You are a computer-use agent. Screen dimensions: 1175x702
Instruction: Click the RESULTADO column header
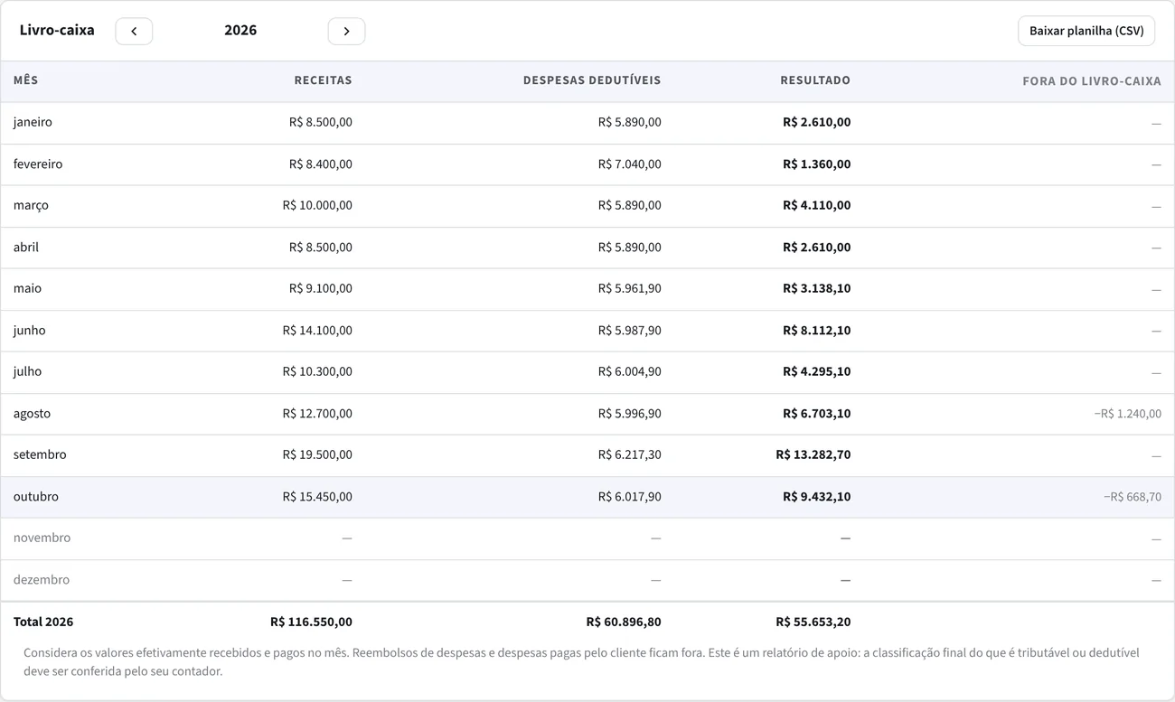pyautogui.click(x=815, y=80)
